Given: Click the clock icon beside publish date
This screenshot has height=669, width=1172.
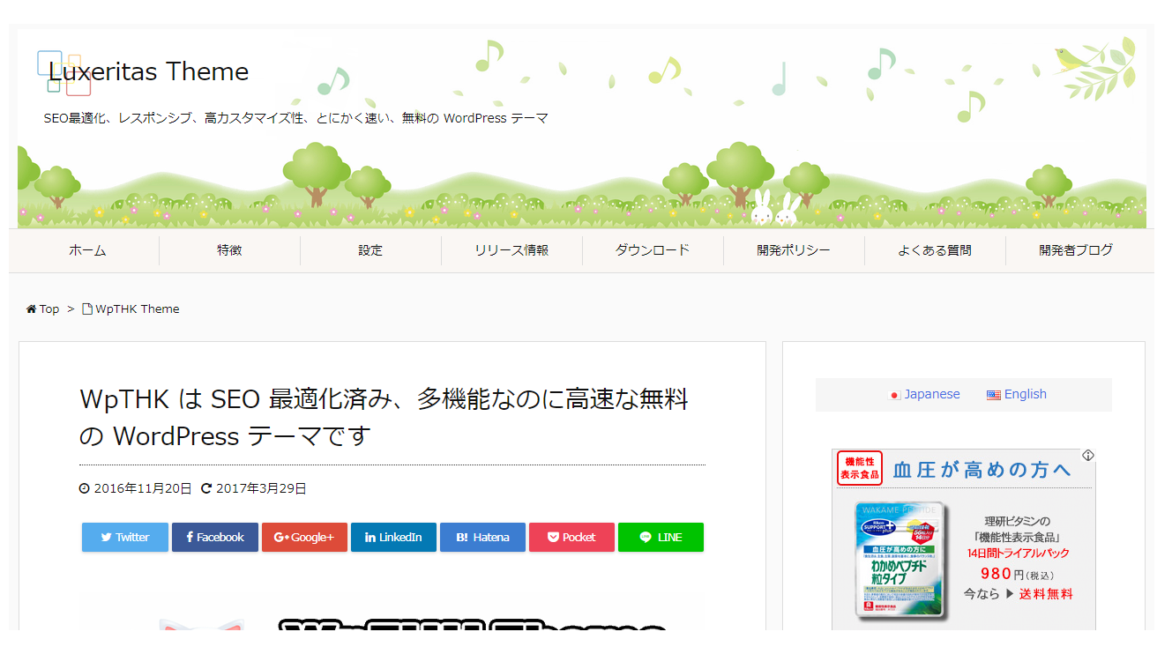Looking at the screenshot, I should pos(85,488).
